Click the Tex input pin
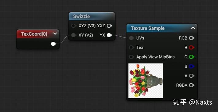Screen dimensions: 218x112 (x=131, y=48)
